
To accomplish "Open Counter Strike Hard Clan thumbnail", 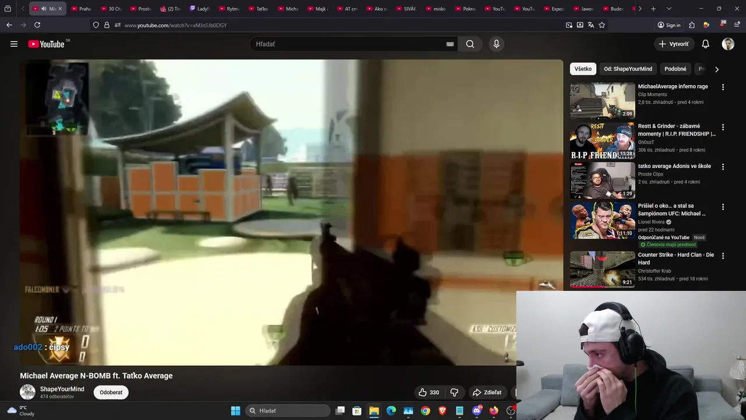I will (603, 269).
